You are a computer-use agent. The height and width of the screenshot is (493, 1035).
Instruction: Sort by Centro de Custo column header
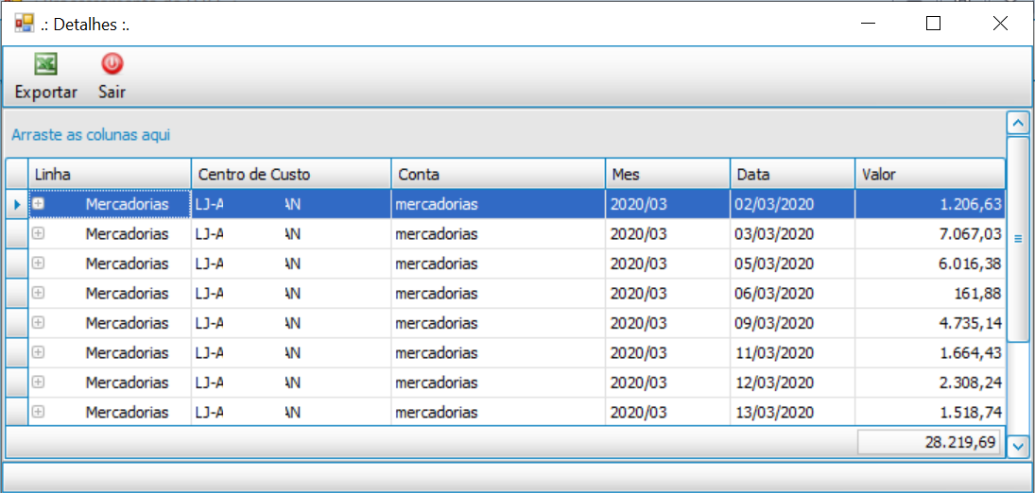[291, 175]
